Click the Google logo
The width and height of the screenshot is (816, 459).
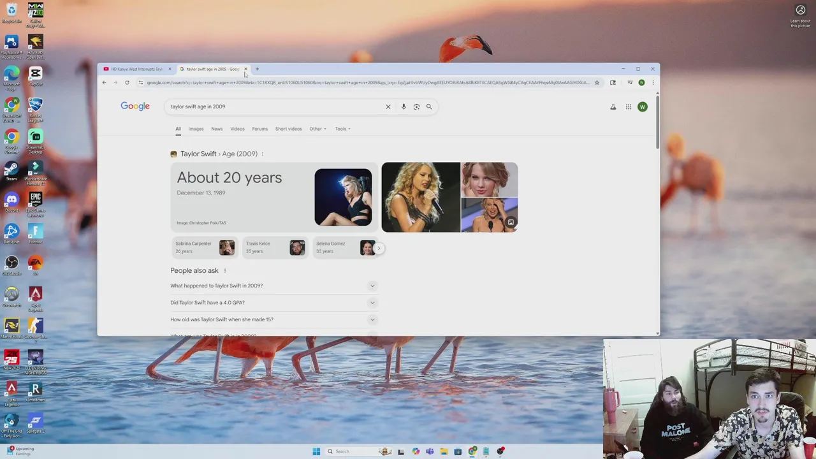(135, 106)
